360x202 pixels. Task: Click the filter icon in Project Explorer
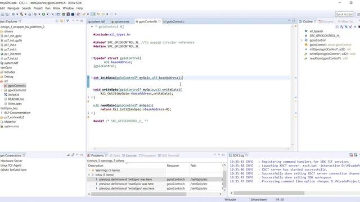pos(67,21)
